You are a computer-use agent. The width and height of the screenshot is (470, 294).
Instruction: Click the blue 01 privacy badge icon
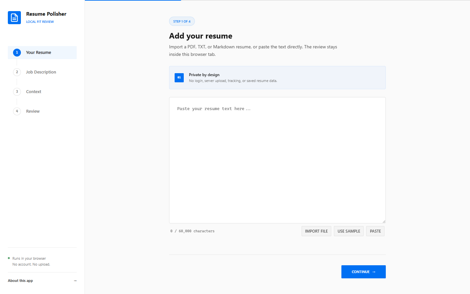[x=179, y=78]
